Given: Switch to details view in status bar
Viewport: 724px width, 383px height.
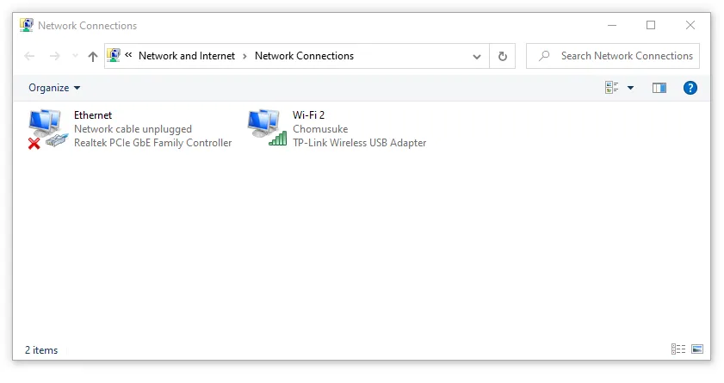Looking at the screenshot, I should point(678,349).
